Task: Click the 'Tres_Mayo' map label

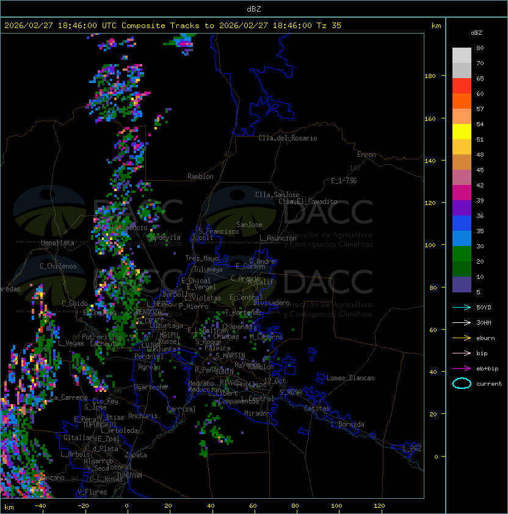Action: click(x=201, y=258)
